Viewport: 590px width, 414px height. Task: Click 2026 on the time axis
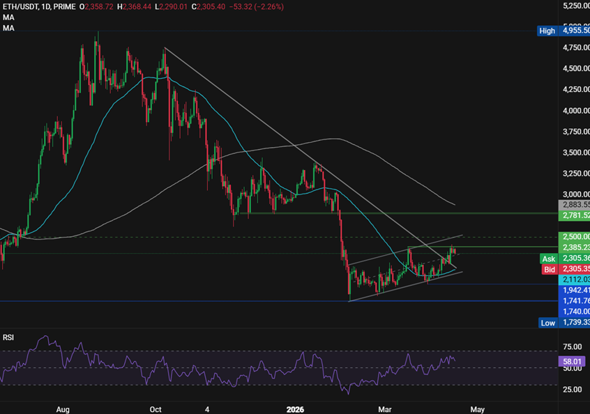pos(296,410)
